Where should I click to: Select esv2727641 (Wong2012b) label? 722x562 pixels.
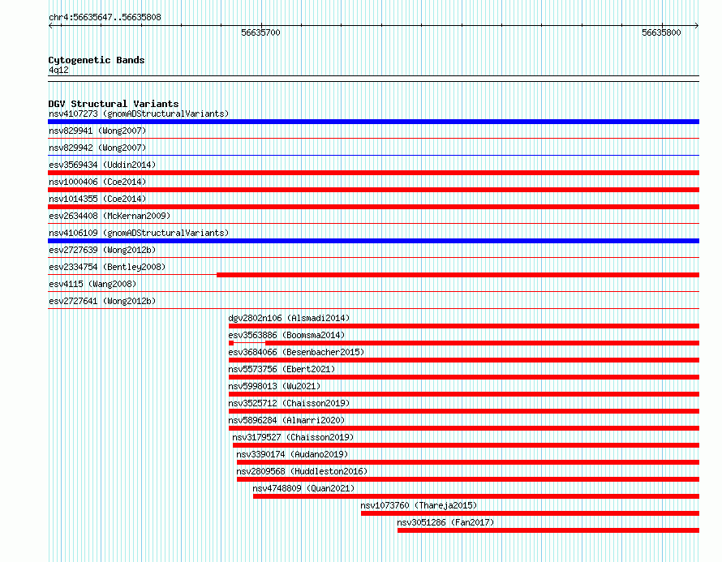point(102,301)
